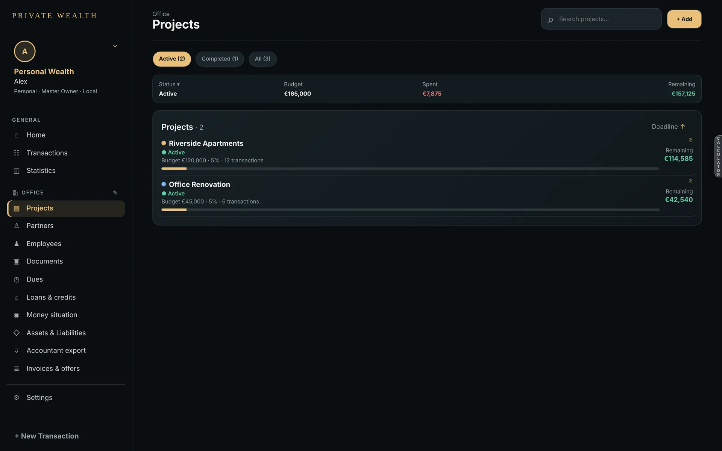Click the + Add button
The height and width of the screenshot is (451, 722).
point(684,19)
